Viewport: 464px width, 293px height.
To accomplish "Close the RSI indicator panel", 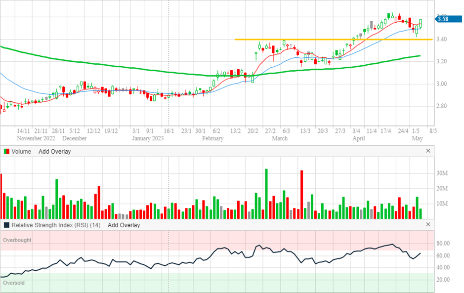I will click(x=428, y=224).
